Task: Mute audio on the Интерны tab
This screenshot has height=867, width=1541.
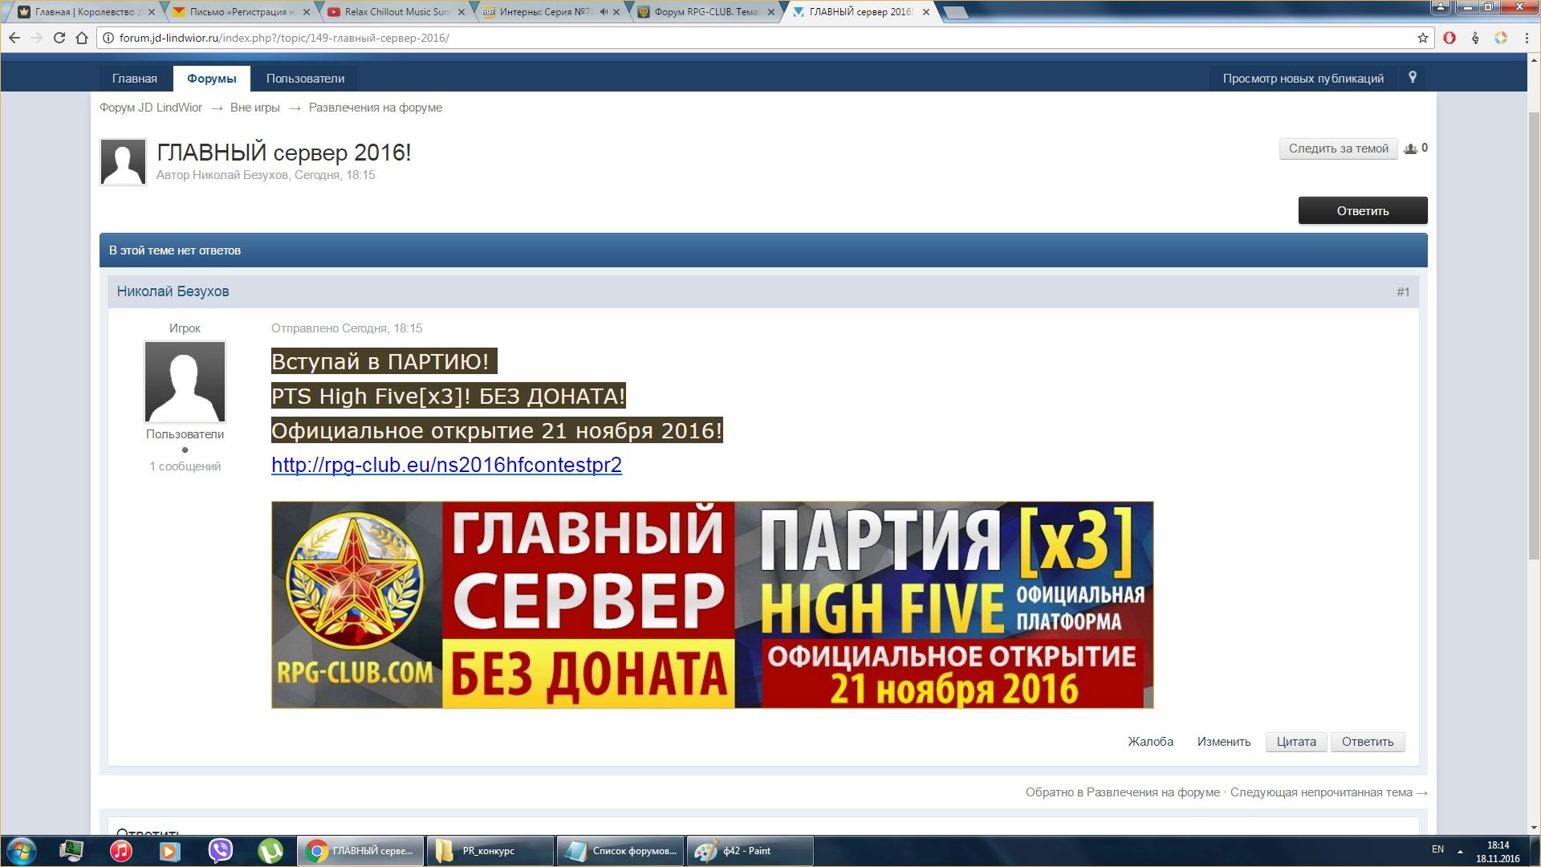Action: tap(604, 12)
